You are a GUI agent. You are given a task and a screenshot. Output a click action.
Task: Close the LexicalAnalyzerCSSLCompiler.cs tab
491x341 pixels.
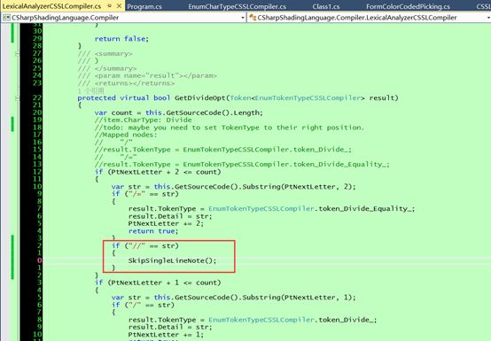point(119,6)
